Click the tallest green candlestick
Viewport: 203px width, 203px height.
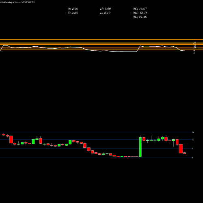pos(140,147)
